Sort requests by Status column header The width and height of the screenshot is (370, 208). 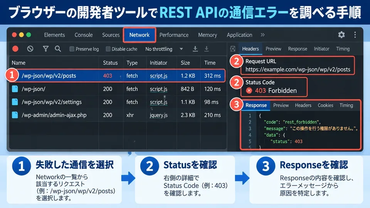click(x=110, y=63)
